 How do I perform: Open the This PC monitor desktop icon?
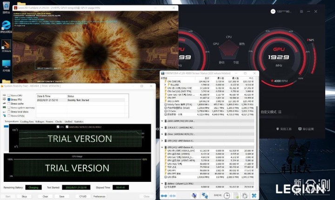point(6,64)
